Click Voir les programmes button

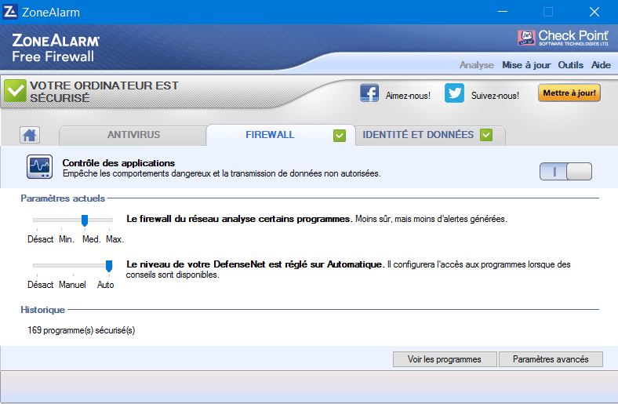point(445,359)
